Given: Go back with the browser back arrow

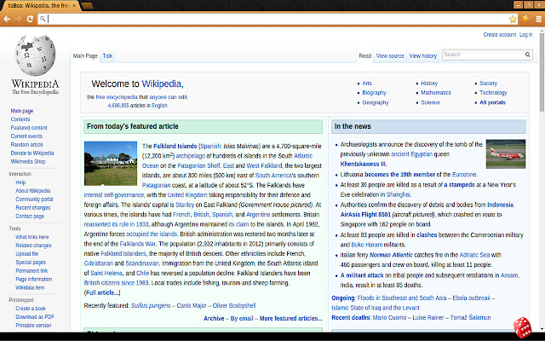Looking at the screenshot, I should (x=7, y=19).
